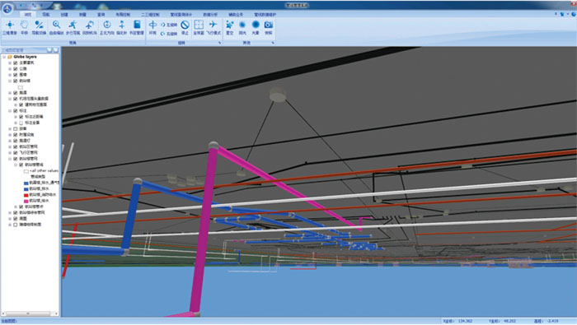This screenshot has width=577, height=325.
Task: Click the circle-slash stop rotation icon
Action: pyautogui.click(x=185, y=27)
